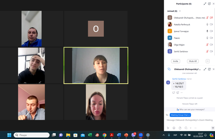Toggle Павло's microphone icon
Viewport: 215px width, 139px height.
point(207,38)
